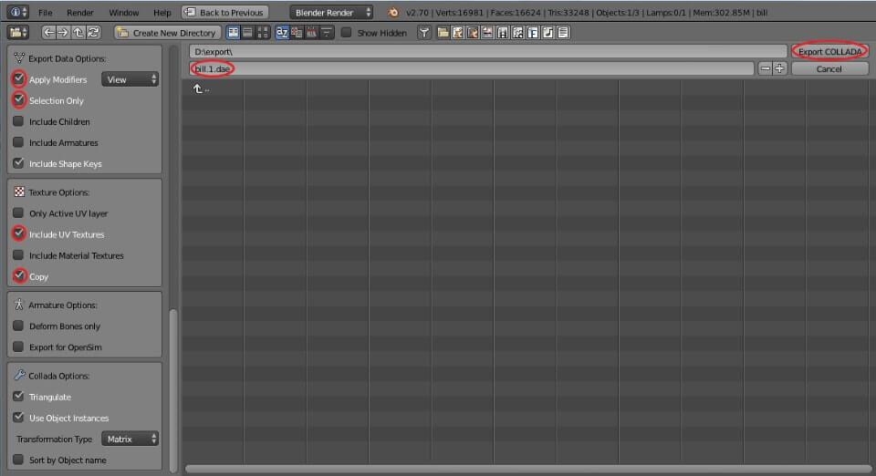Screen dimensions: 876x476
Task: Toggle the text files filter icon
Action: point(563,32)
